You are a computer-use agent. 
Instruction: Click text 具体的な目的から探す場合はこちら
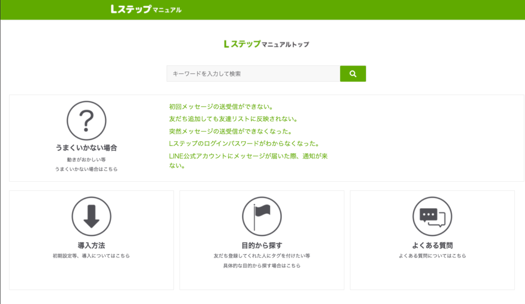(x=262, y=266)
